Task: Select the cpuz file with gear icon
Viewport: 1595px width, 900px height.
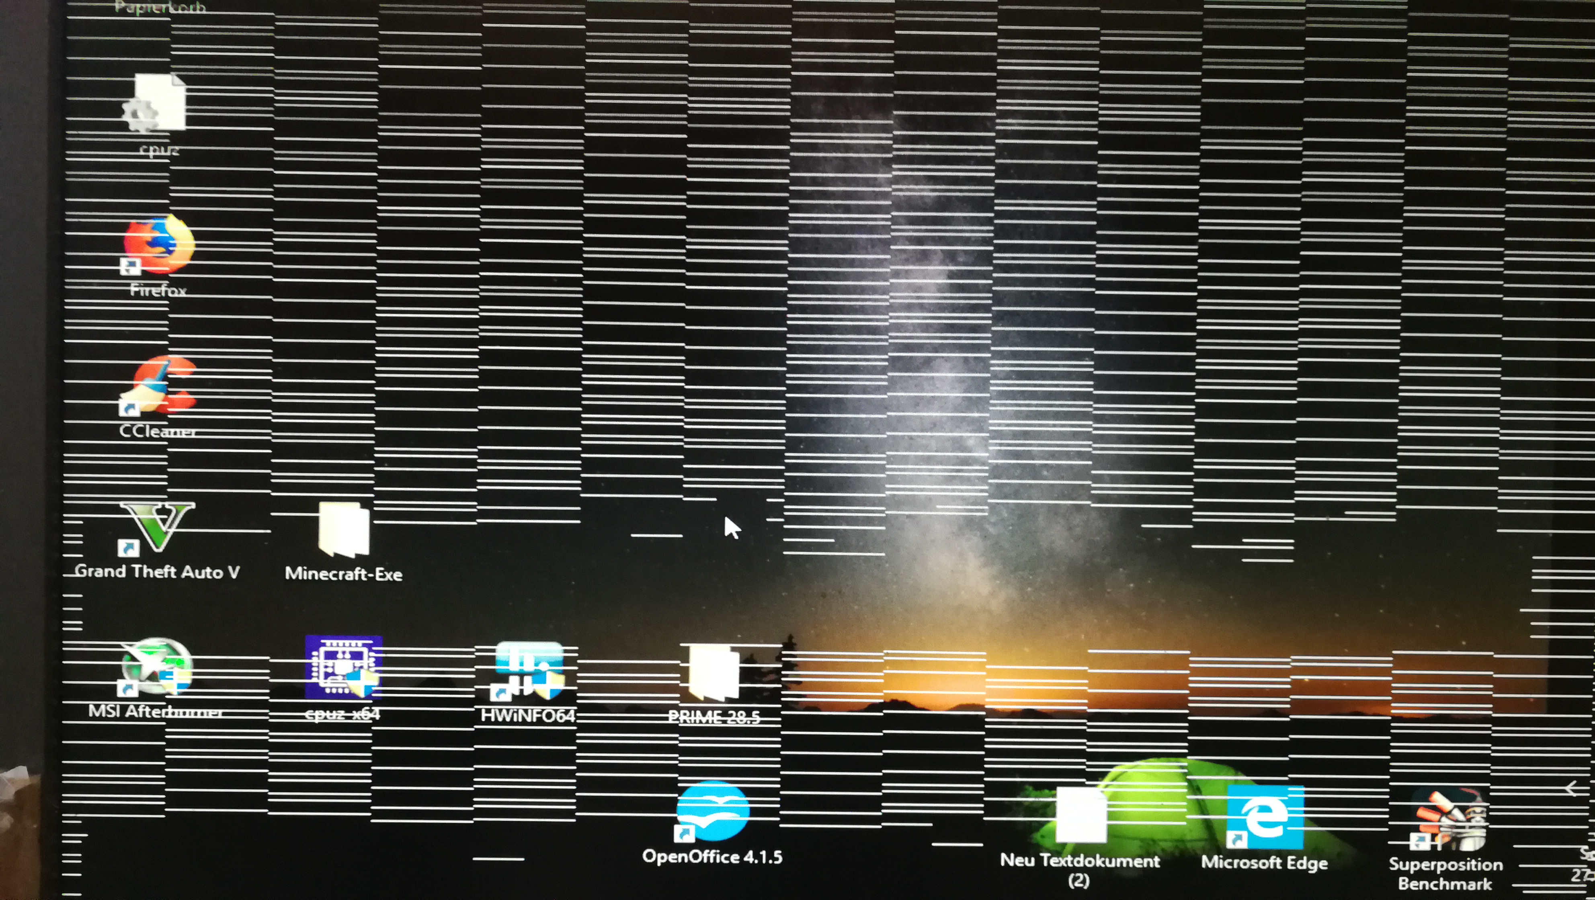Action: (155, 103)
